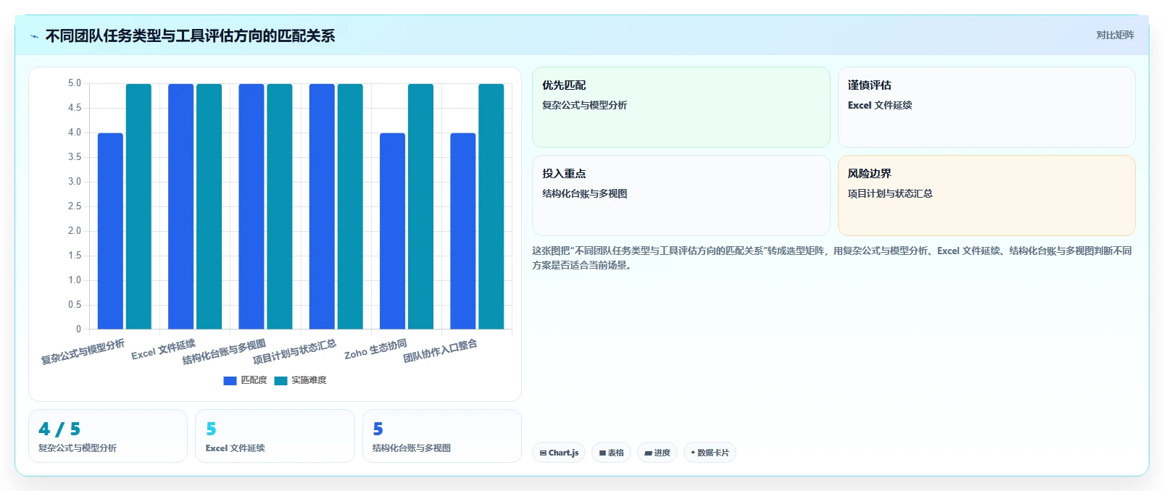Click the 对比矩阵 label in header

[1115, 35]
